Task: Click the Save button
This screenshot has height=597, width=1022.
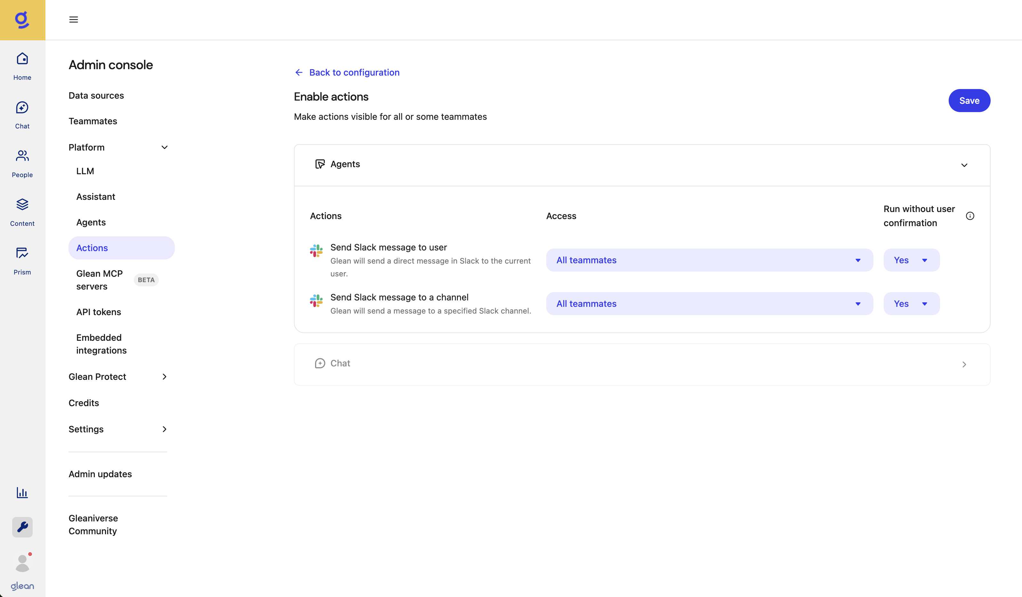Action: 969,101
